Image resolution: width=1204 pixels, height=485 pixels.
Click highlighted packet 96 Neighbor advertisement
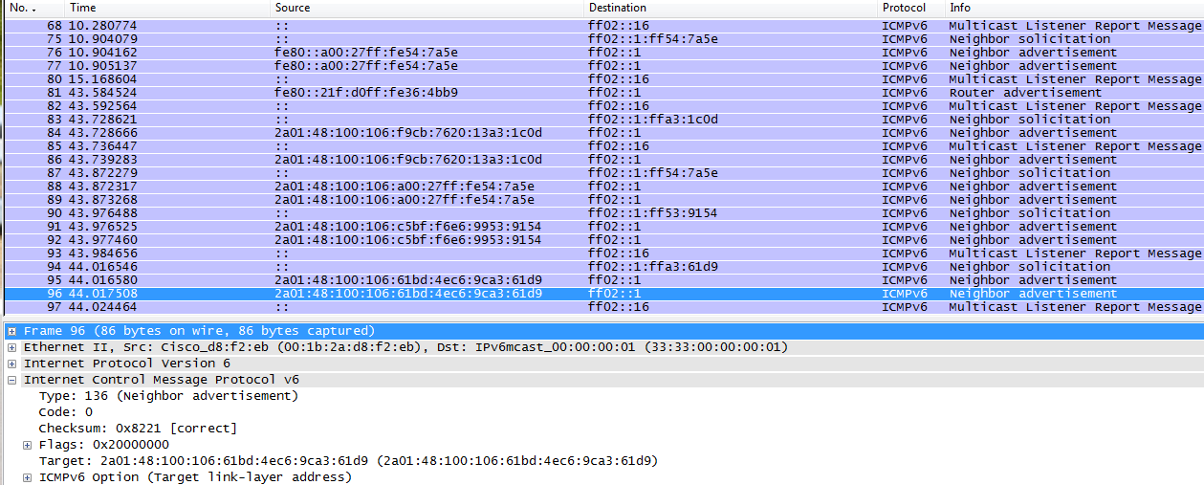(x=602, y=294)
